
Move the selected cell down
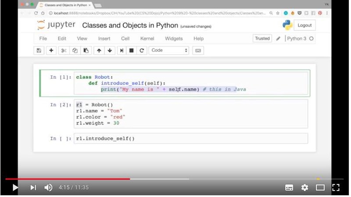(x=110, y=50)
